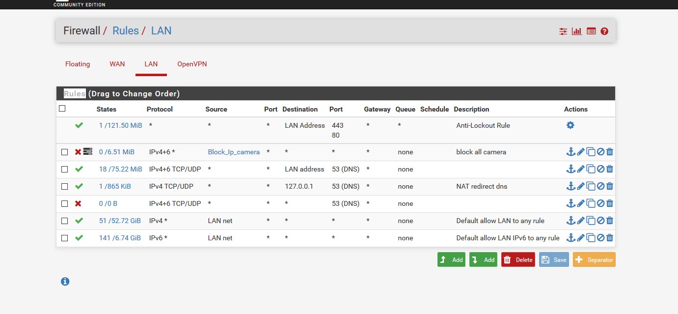Open states link 51 /52.72 GiB

[x=120, y=221]
